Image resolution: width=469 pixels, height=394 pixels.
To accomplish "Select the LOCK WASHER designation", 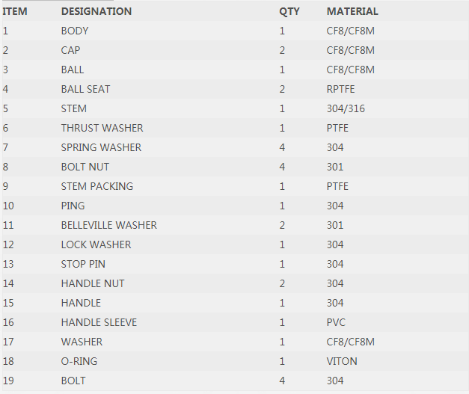I will [96, 244].
